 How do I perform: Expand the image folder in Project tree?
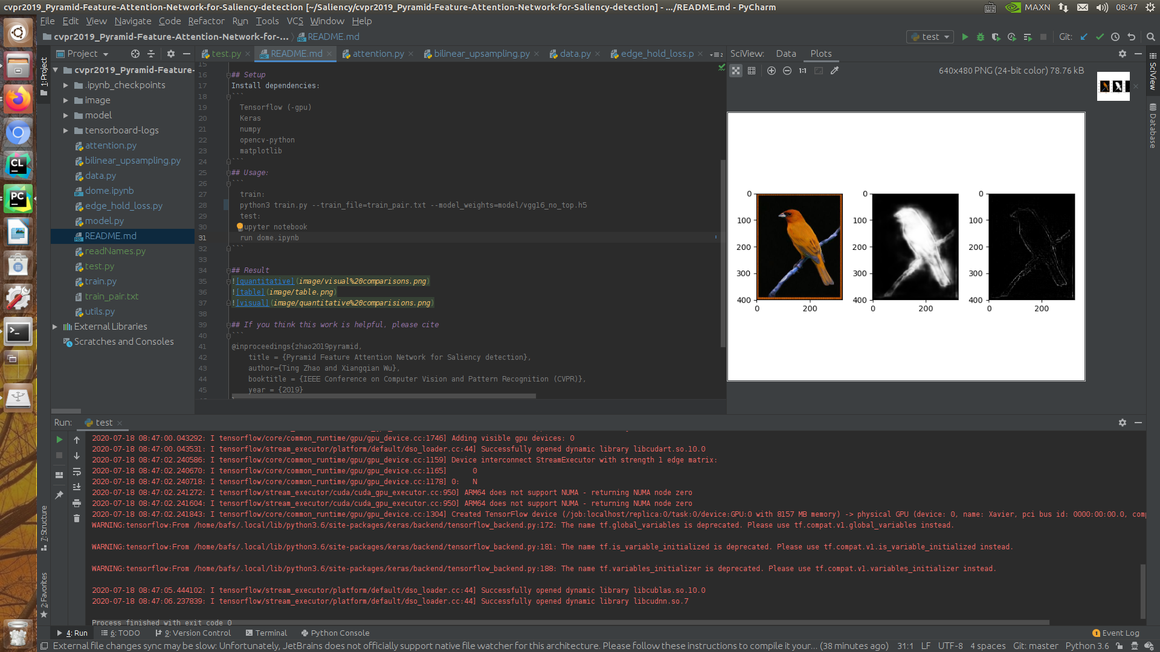click(x=66, y=100)
